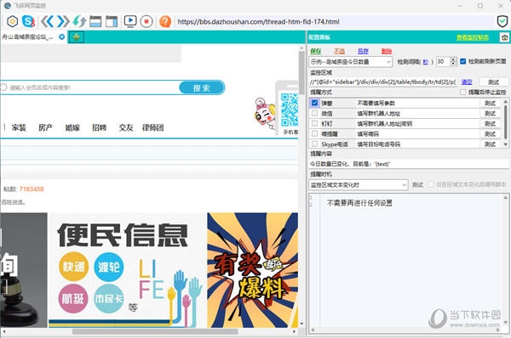Click the pink cartoon mascot image
The image size is (511, 338).
pos(265,113)
